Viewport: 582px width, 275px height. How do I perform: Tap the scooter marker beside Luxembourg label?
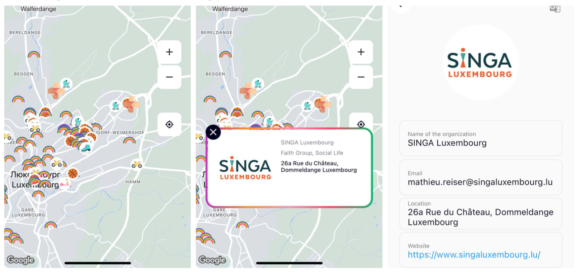point(65,183)
